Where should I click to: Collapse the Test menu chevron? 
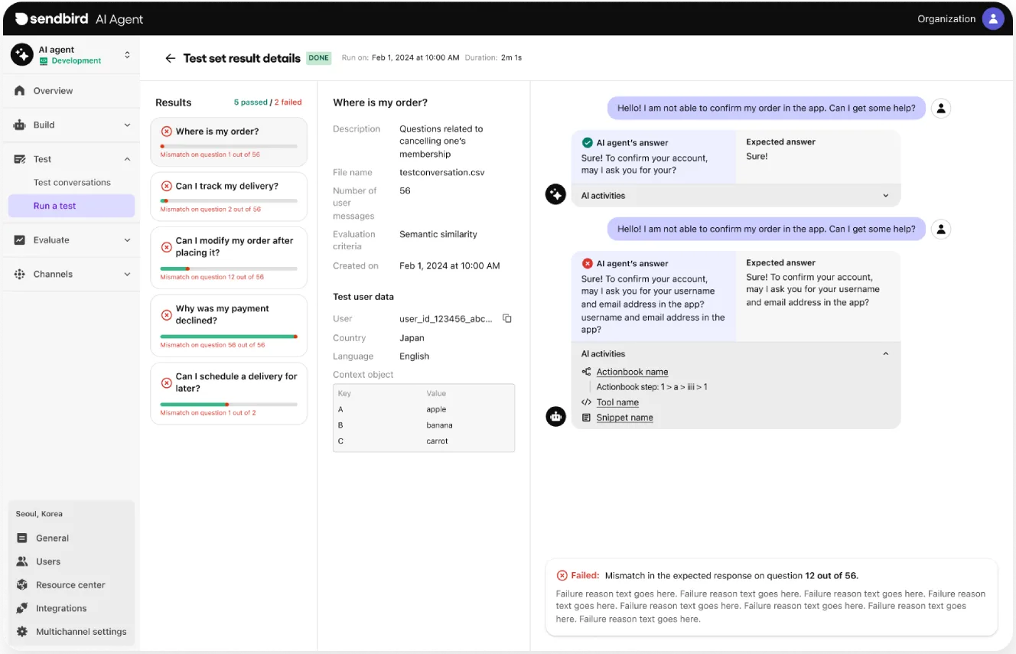click(x=127, y=159)
